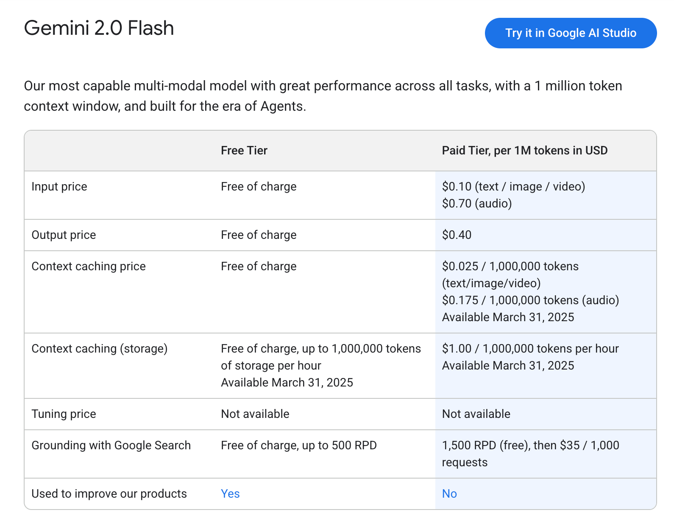
Task: Click the $1.00 per hour storage price
Action: click(x=530, y=349)
